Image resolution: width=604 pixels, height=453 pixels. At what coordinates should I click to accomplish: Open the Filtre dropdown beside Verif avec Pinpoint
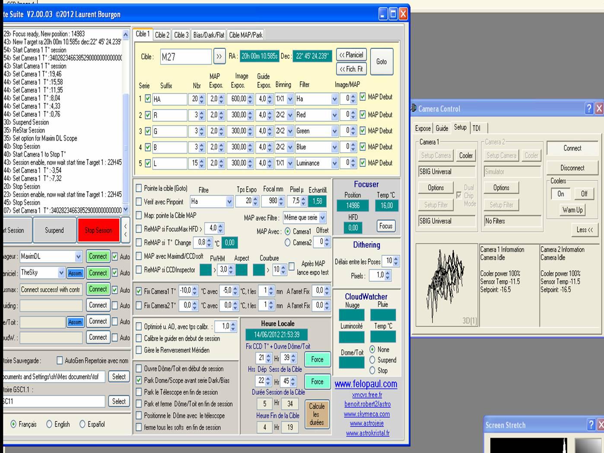point(229,202)
